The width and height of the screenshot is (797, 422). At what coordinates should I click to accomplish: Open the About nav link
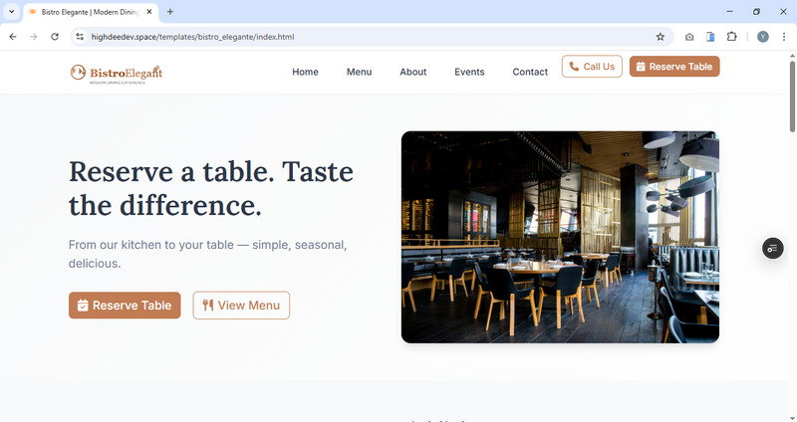point(413,72)
